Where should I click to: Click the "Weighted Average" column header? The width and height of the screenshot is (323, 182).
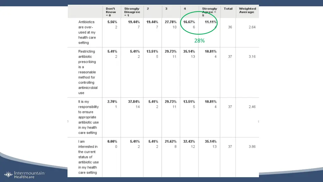(247, 10)
